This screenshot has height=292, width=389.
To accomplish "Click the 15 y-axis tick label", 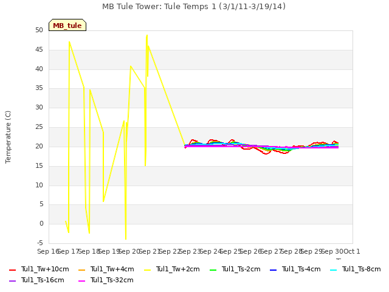I will 39,165.
